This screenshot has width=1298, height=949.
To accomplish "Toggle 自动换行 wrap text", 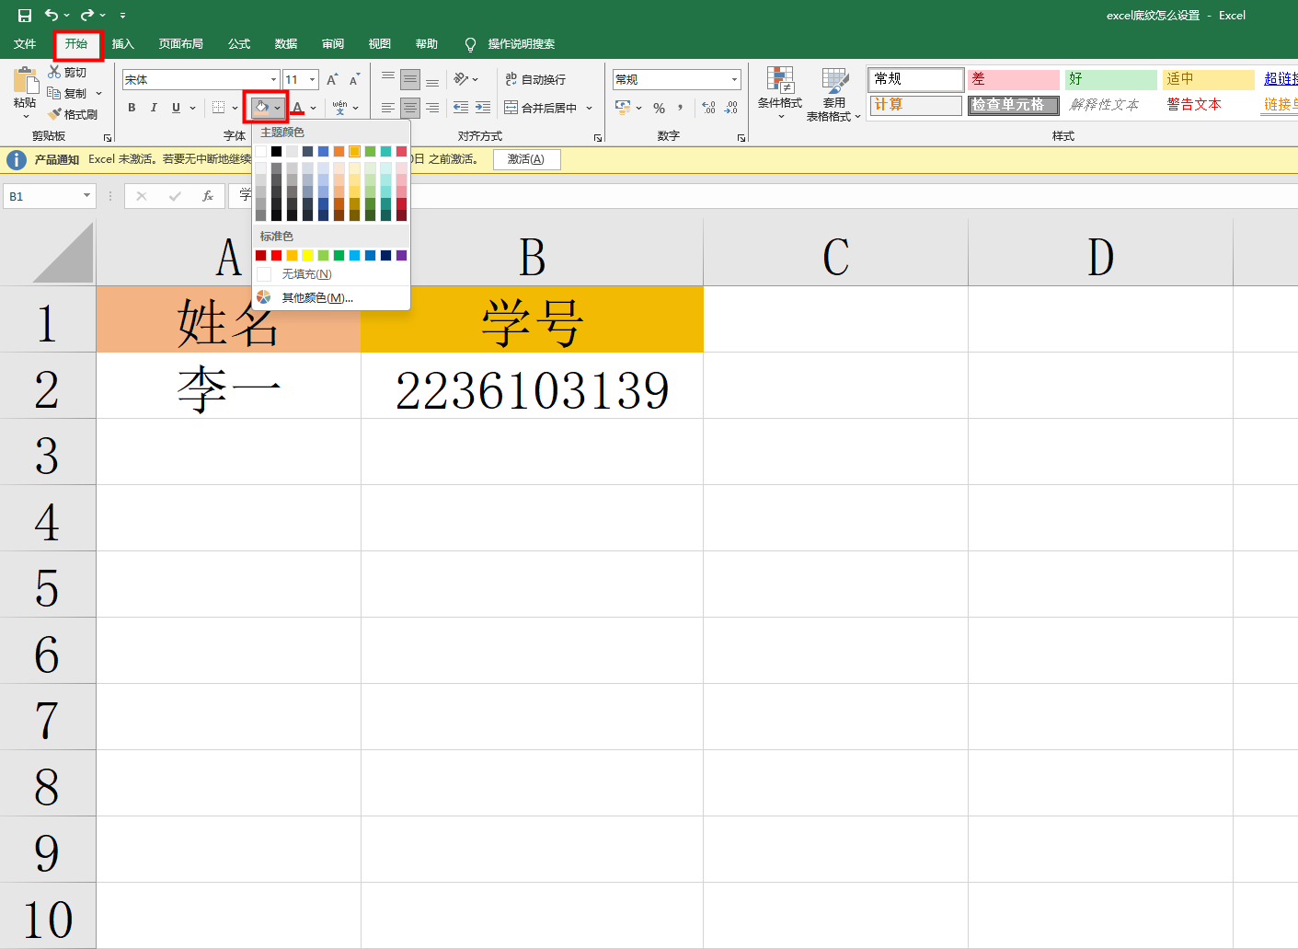I will 535,80.
